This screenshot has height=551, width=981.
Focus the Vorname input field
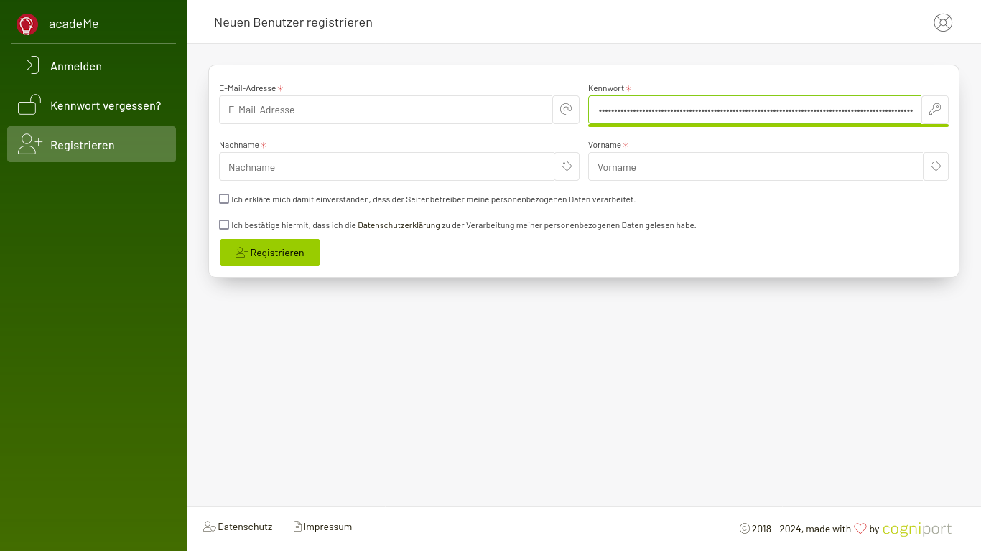pyautogui.click(x=755, y=166)
